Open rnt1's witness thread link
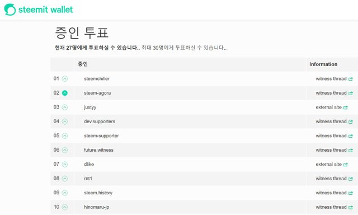This screenshot has height=215, width=358. (x=334, y=179)
